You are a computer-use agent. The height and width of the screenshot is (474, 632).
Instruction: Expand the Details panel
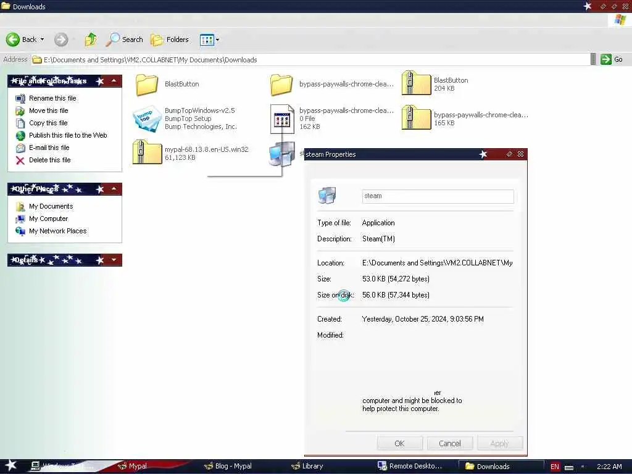(114, 260)
